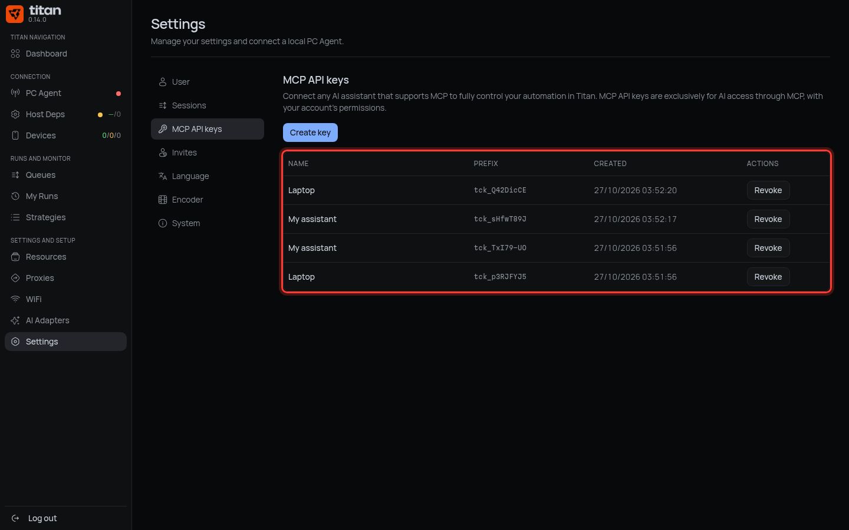The image size is (849, 530).
Task: Click the prefix text tck_Q42DicCE
Action: pyautogui.click(x=500, y=190)
